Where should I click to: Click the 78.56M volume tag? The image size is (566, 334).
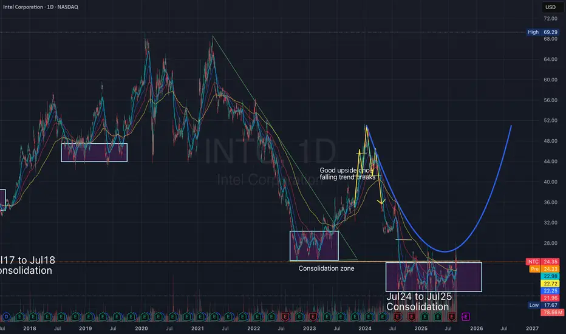coord(552,312)
